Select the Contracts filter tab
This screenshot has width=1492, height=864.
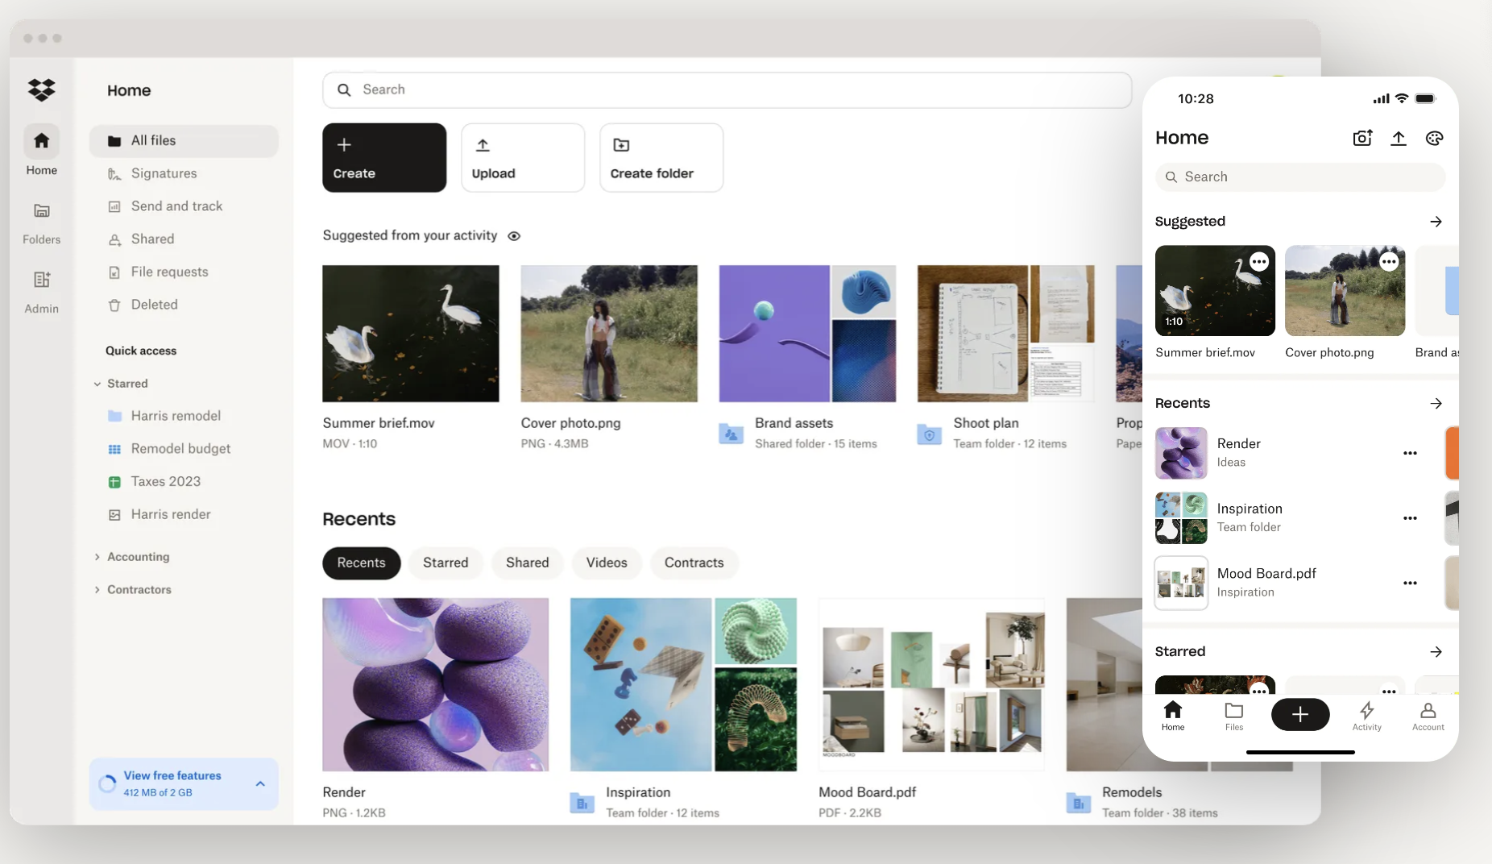click(x=694, y=563)
